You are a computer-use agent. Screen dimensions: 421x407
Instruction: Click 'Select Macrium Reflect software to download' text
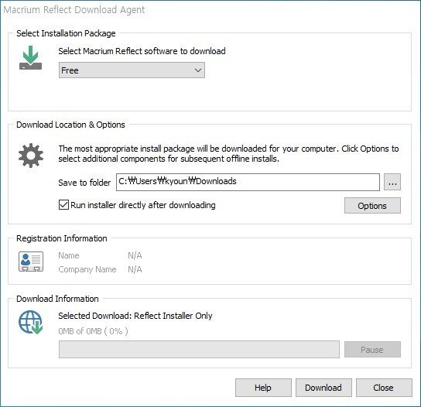(x=142, y=51)
